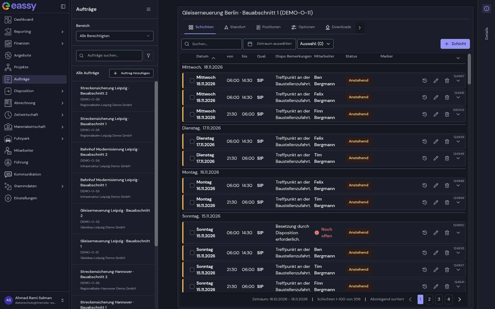The width and height of the screenshot is (495, 309).
Task: Tick the checkbox for Ben Bergmann's 18.11.2026 shift
Action: pyautogui.click(x=192, y=81)
